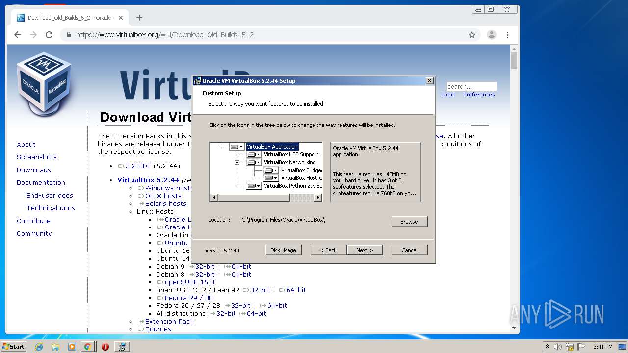628x353 pixels.
Task: Open a new browser tab
Action: (139, 18)
